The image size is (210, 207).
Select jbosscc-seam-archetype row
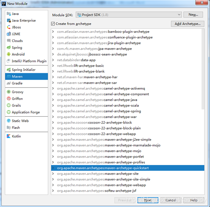[x=128, y=54]
